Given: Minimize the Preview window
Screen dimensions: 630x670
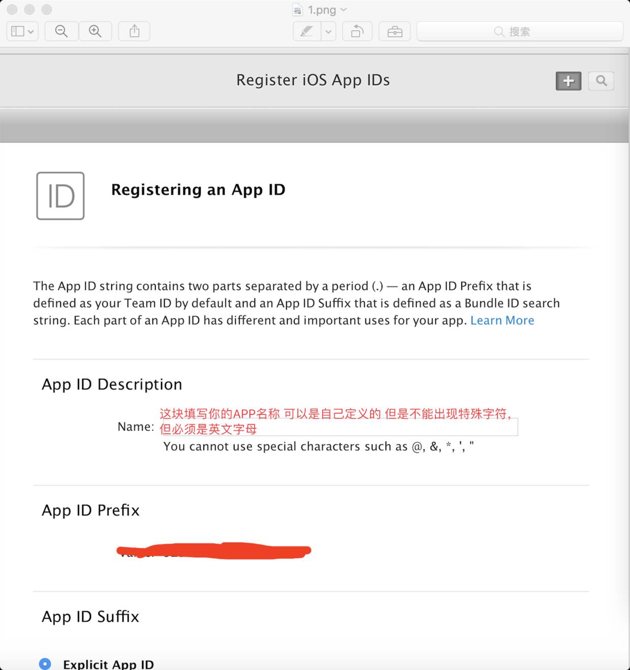Looking at the screenshot, I should [x=29, y=10].
